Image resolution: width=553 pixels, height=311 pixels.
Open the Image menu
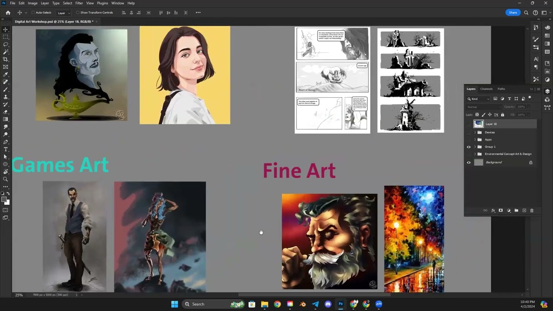pyautogui.click(x=32, y=3)
